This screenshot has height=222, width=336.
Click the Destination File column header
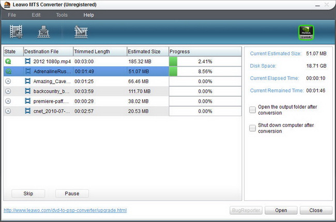[x=48, y=52]
